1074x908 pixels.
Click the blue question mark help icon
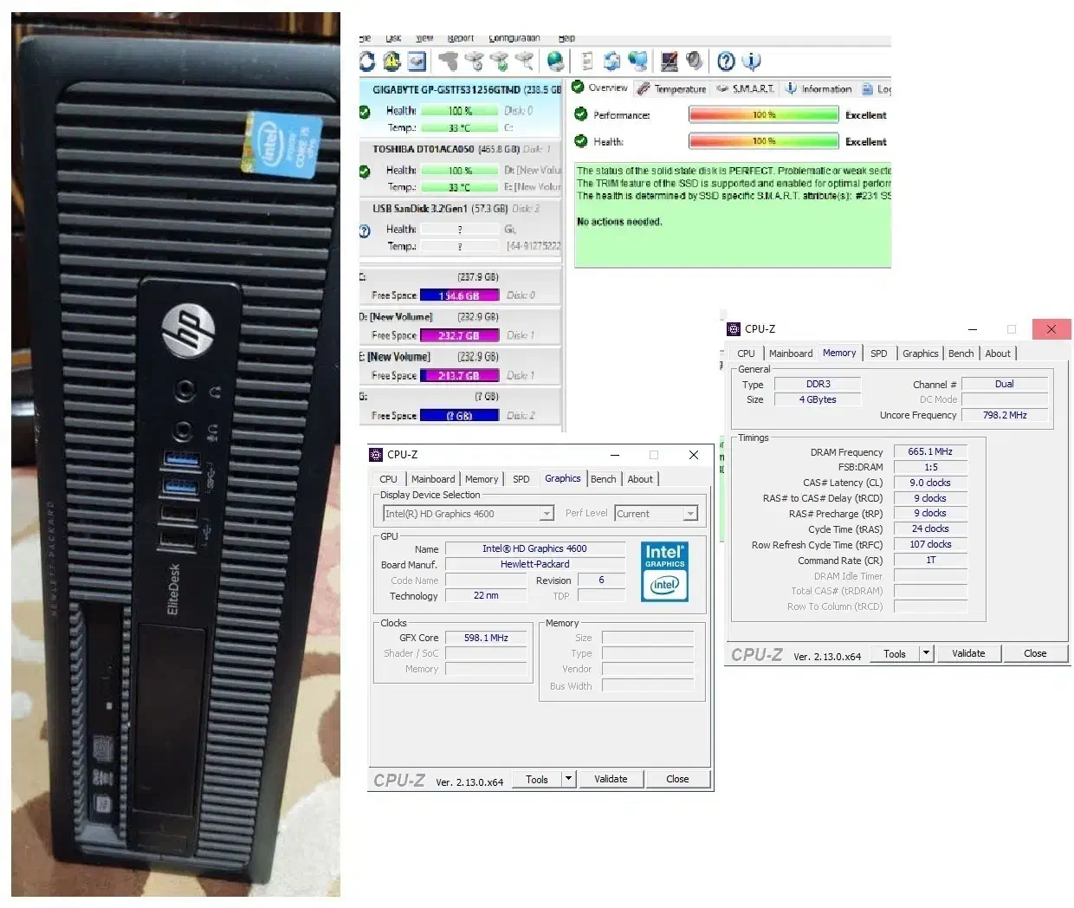click(726, 61)
